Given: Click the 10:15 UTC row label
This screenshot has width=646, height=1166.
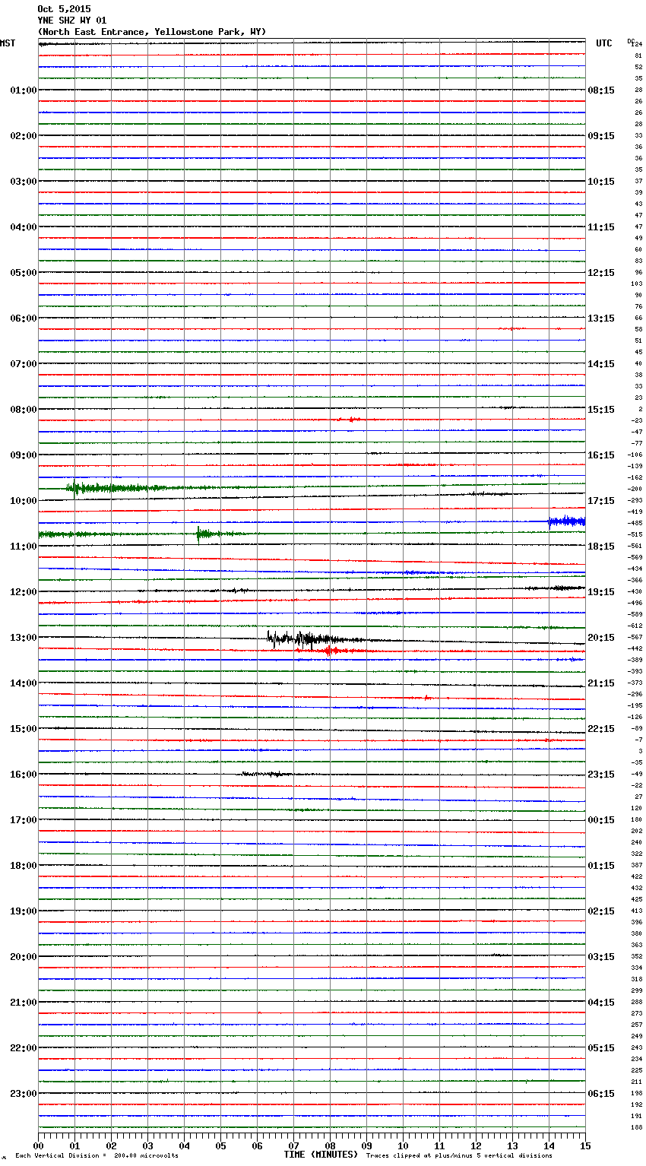Looking at the screenshot, I should tap(601, 182).
